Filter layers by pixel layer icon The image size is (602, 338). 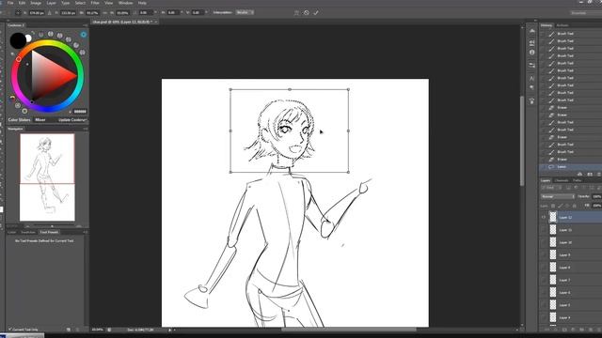(x=568, y=188)
